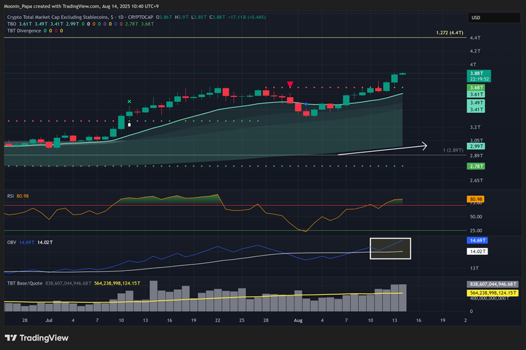Click the 3.49T price tag

(x=476, y=103)
